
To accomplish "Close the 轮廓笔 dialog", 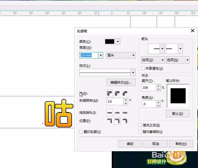I will 193,31.
